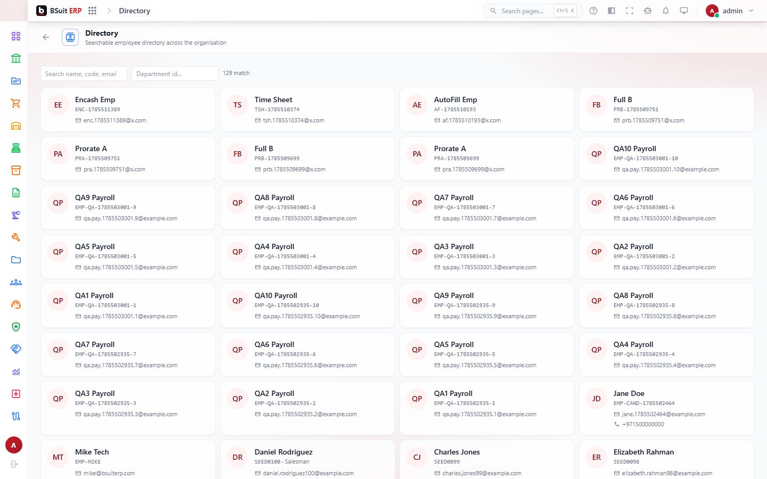Viewport: 767px width, 479px height.
Task: Click the Search name, code, email field
Action: pyautogui.click(x=84, y=73)
